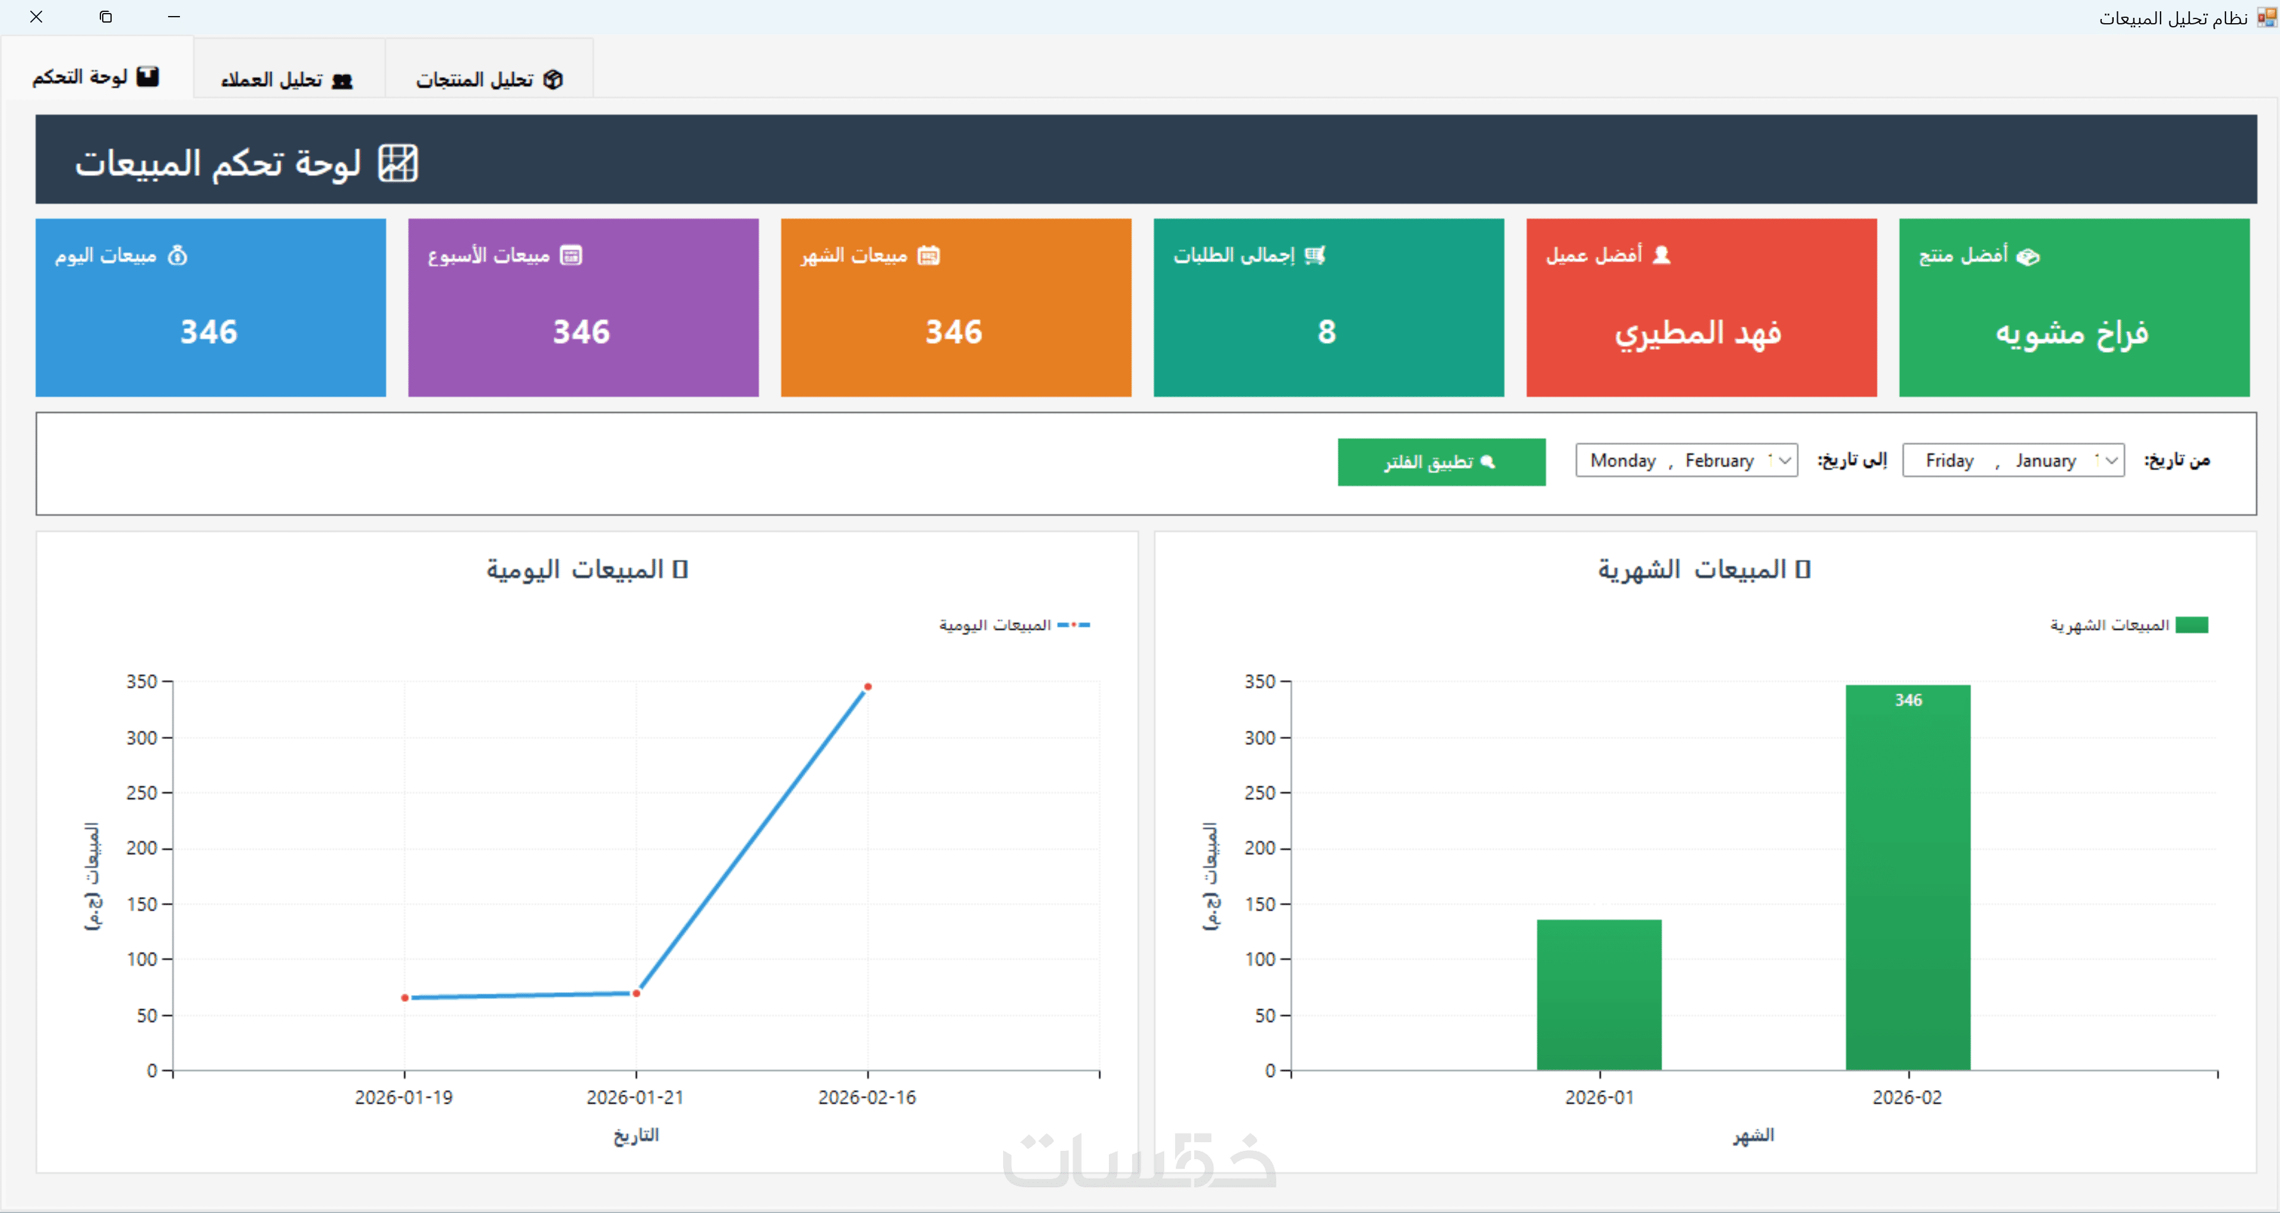This screenshot has height=1213, width=2280.
Task: Apply the date filter with green button
Action: [x=1441, y=462]
